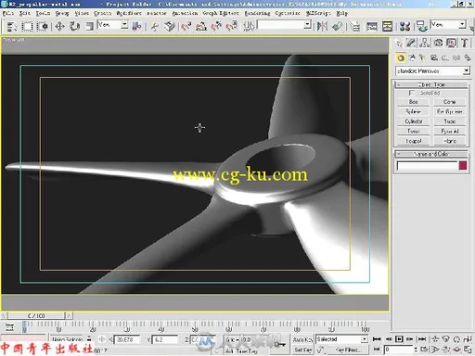Open the File menu
Viewport: 475px width, 356px height.
tap(8, 13)
